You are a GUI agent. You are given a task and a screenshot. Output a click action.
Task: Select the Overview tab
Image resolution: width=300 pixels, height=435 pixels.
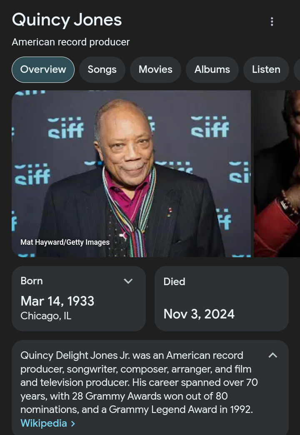pos(43,70)
